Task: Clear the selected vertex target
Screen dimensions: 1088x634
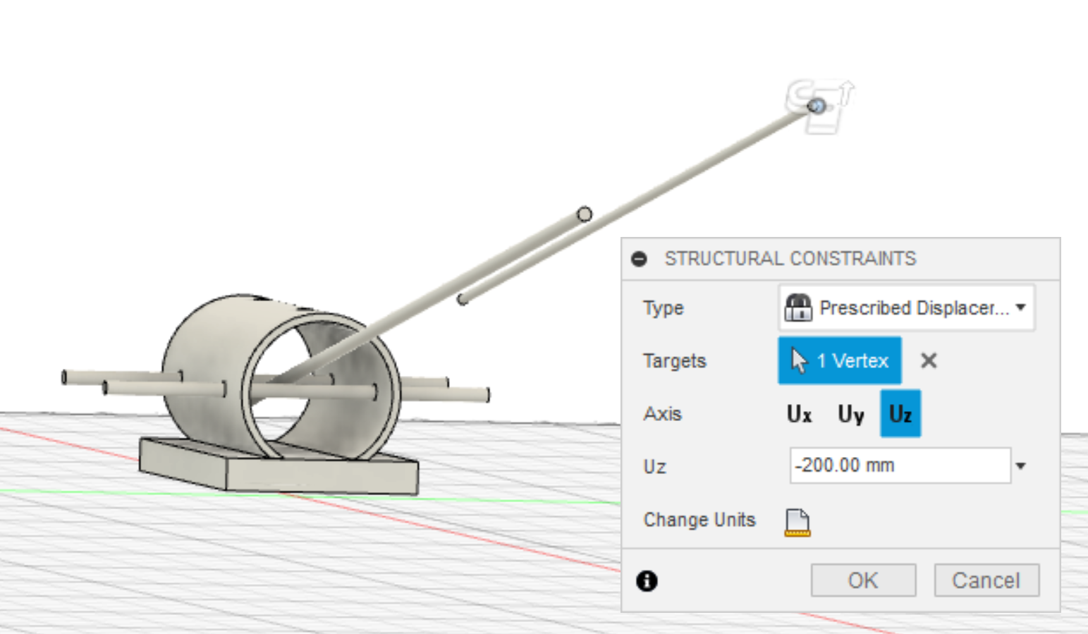Action: coord(929,360)
